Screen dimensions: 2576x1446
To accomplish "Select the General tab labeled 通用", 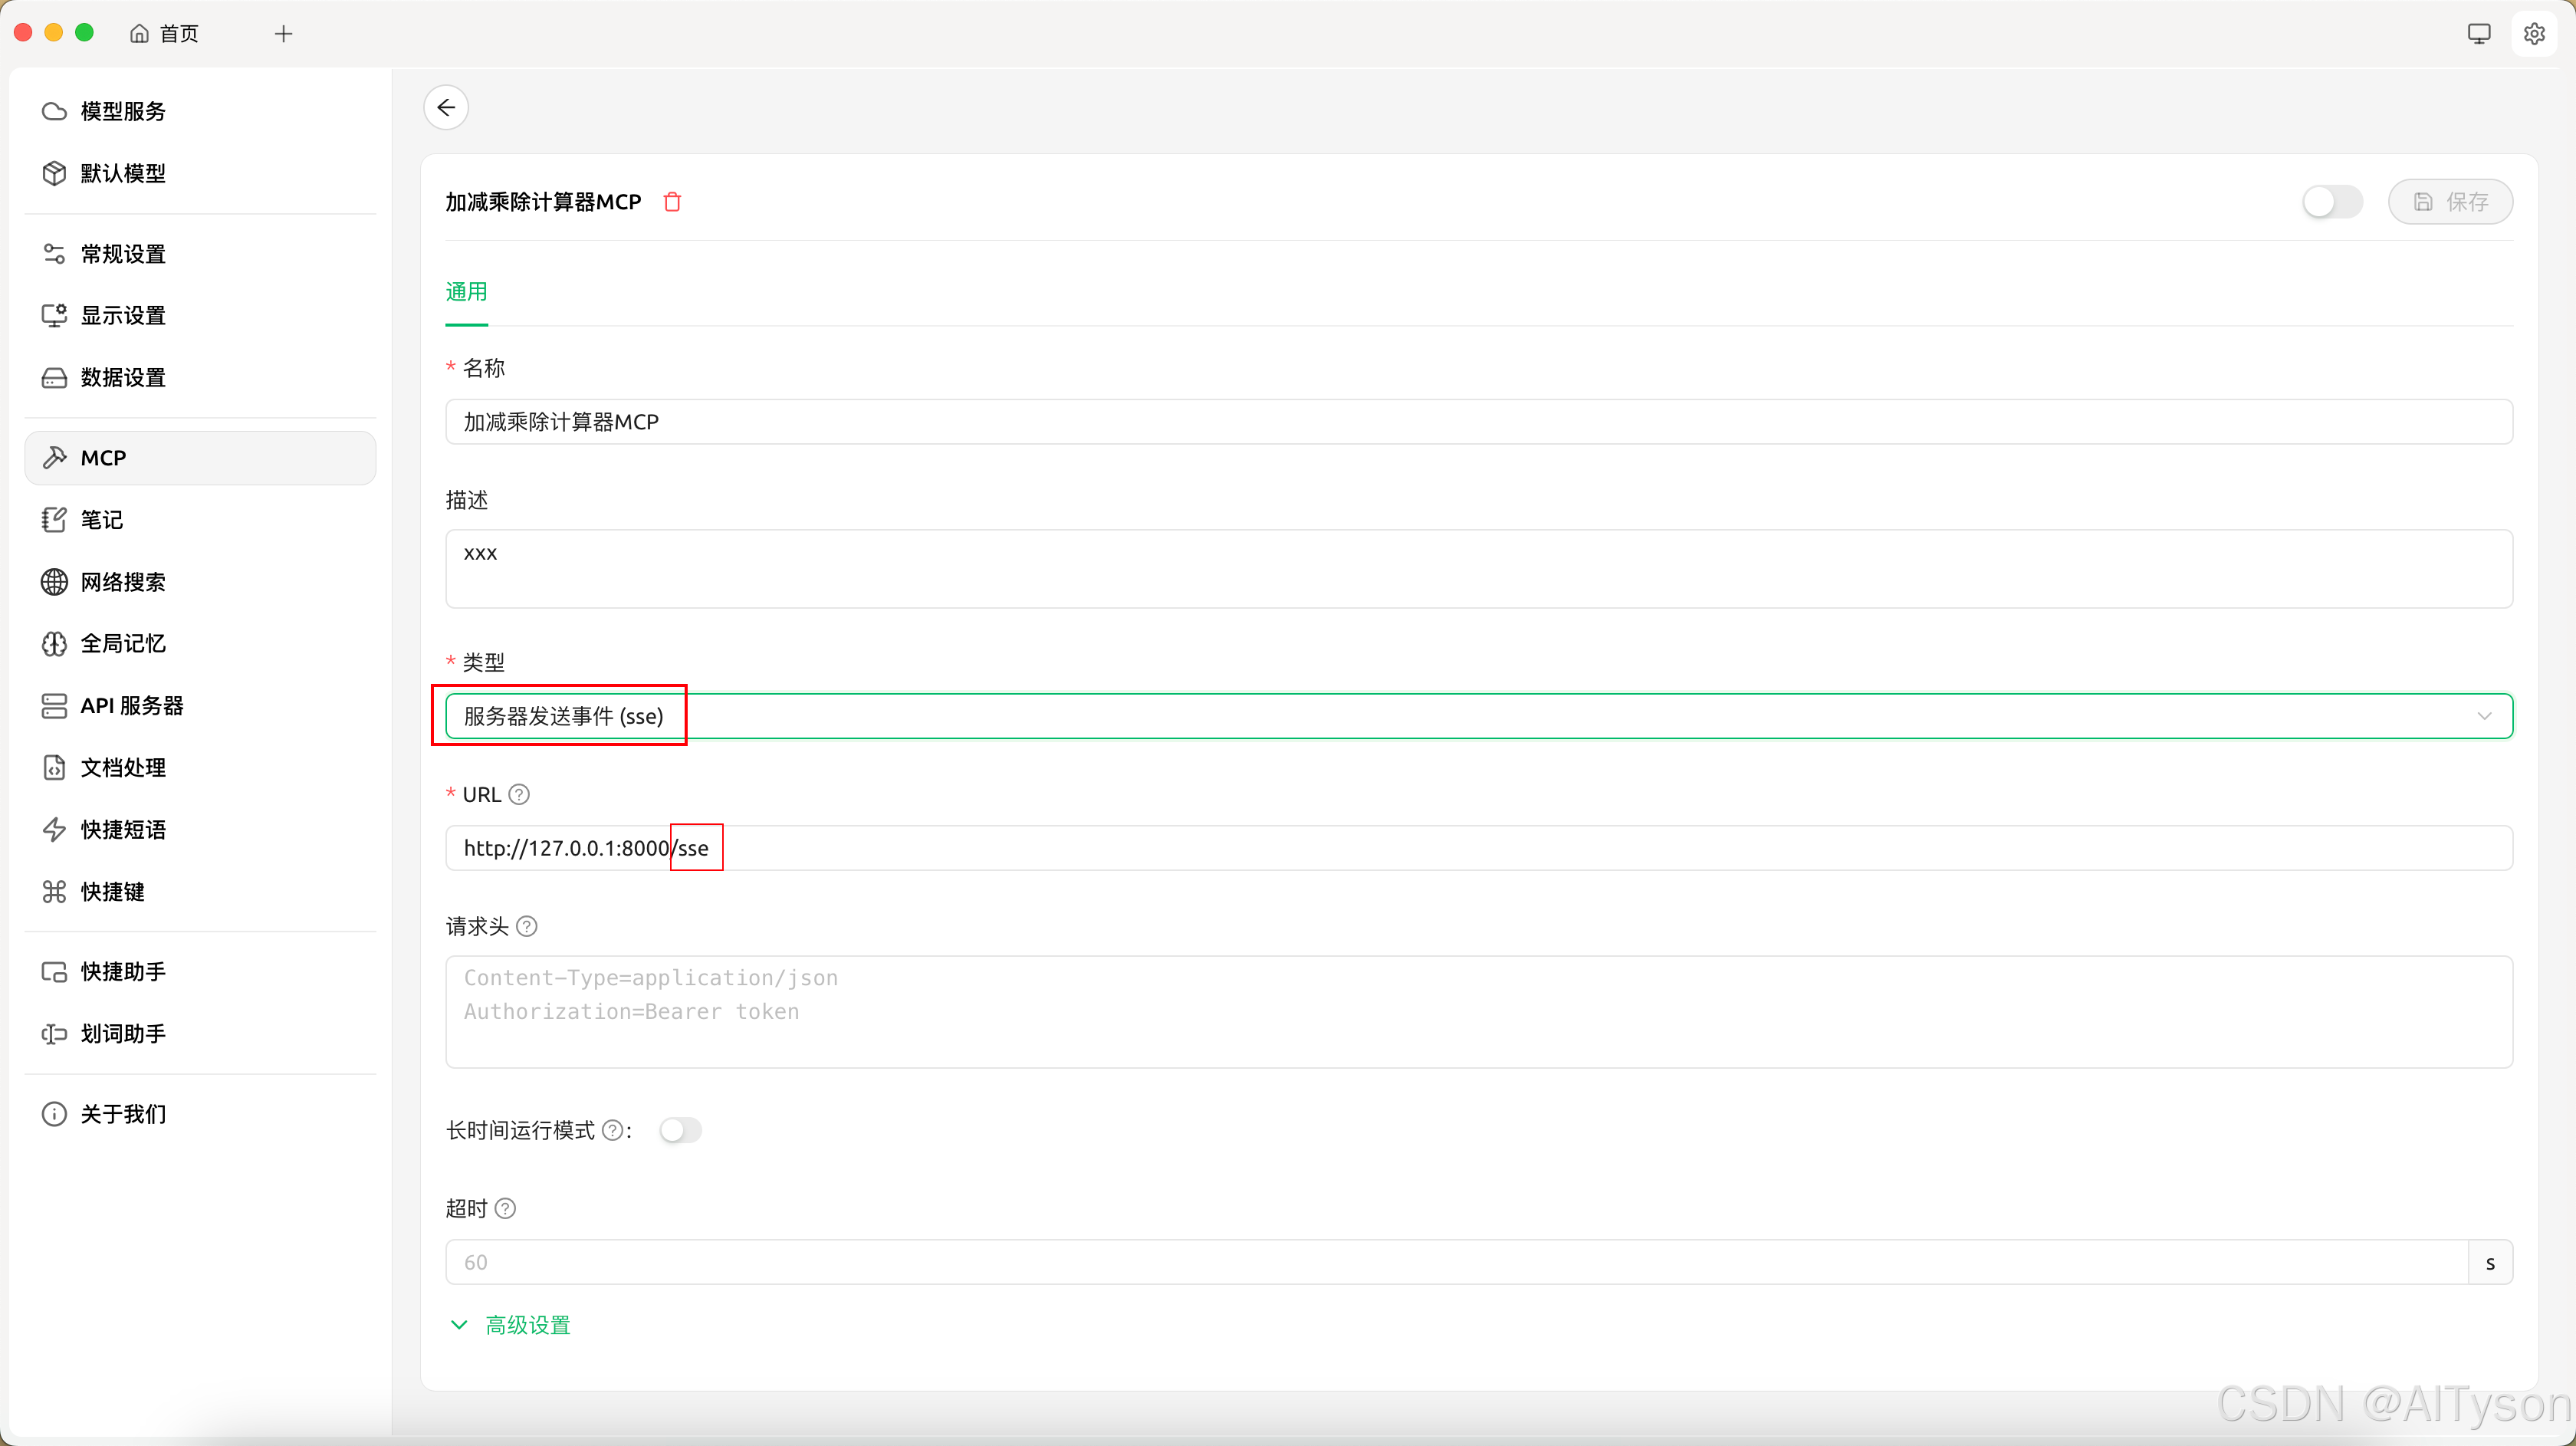I will (466, 292).
